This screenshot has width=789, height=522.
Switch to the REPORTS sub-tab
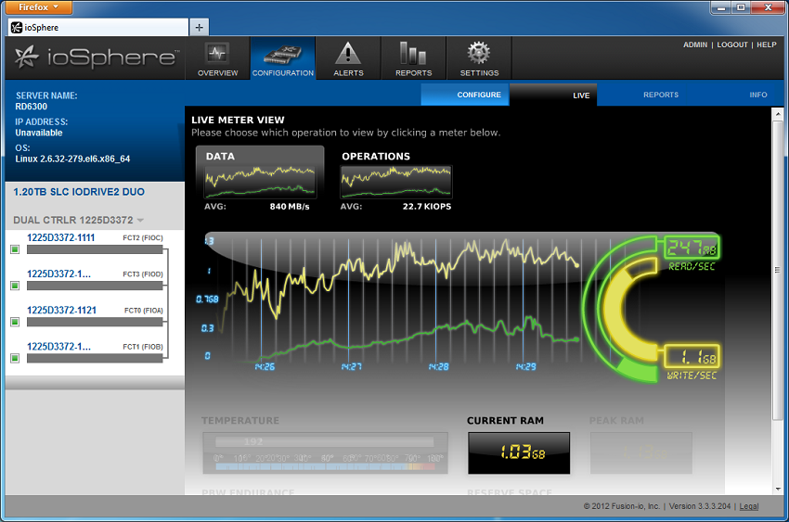661,95
